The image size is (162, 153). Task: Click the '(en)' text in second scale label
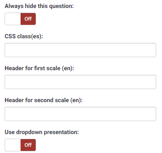pyautogui.click(x=76, y=100)
